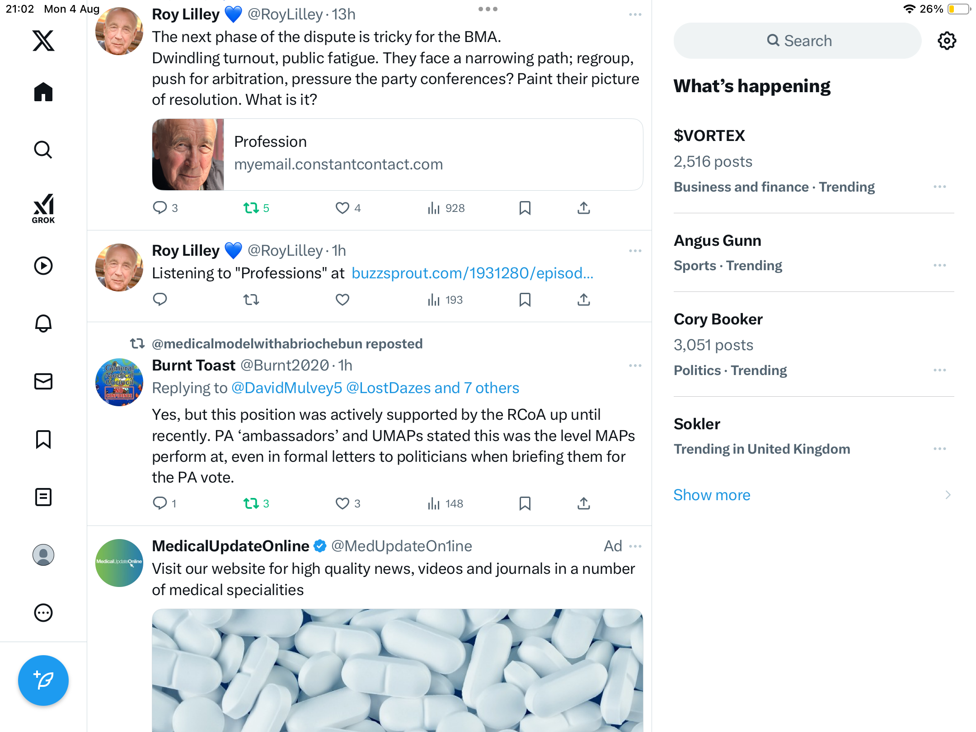Like Burnt Toast's reply post
Screen dimensions: 976x732
pyautogui.click(x=343, y=503)
